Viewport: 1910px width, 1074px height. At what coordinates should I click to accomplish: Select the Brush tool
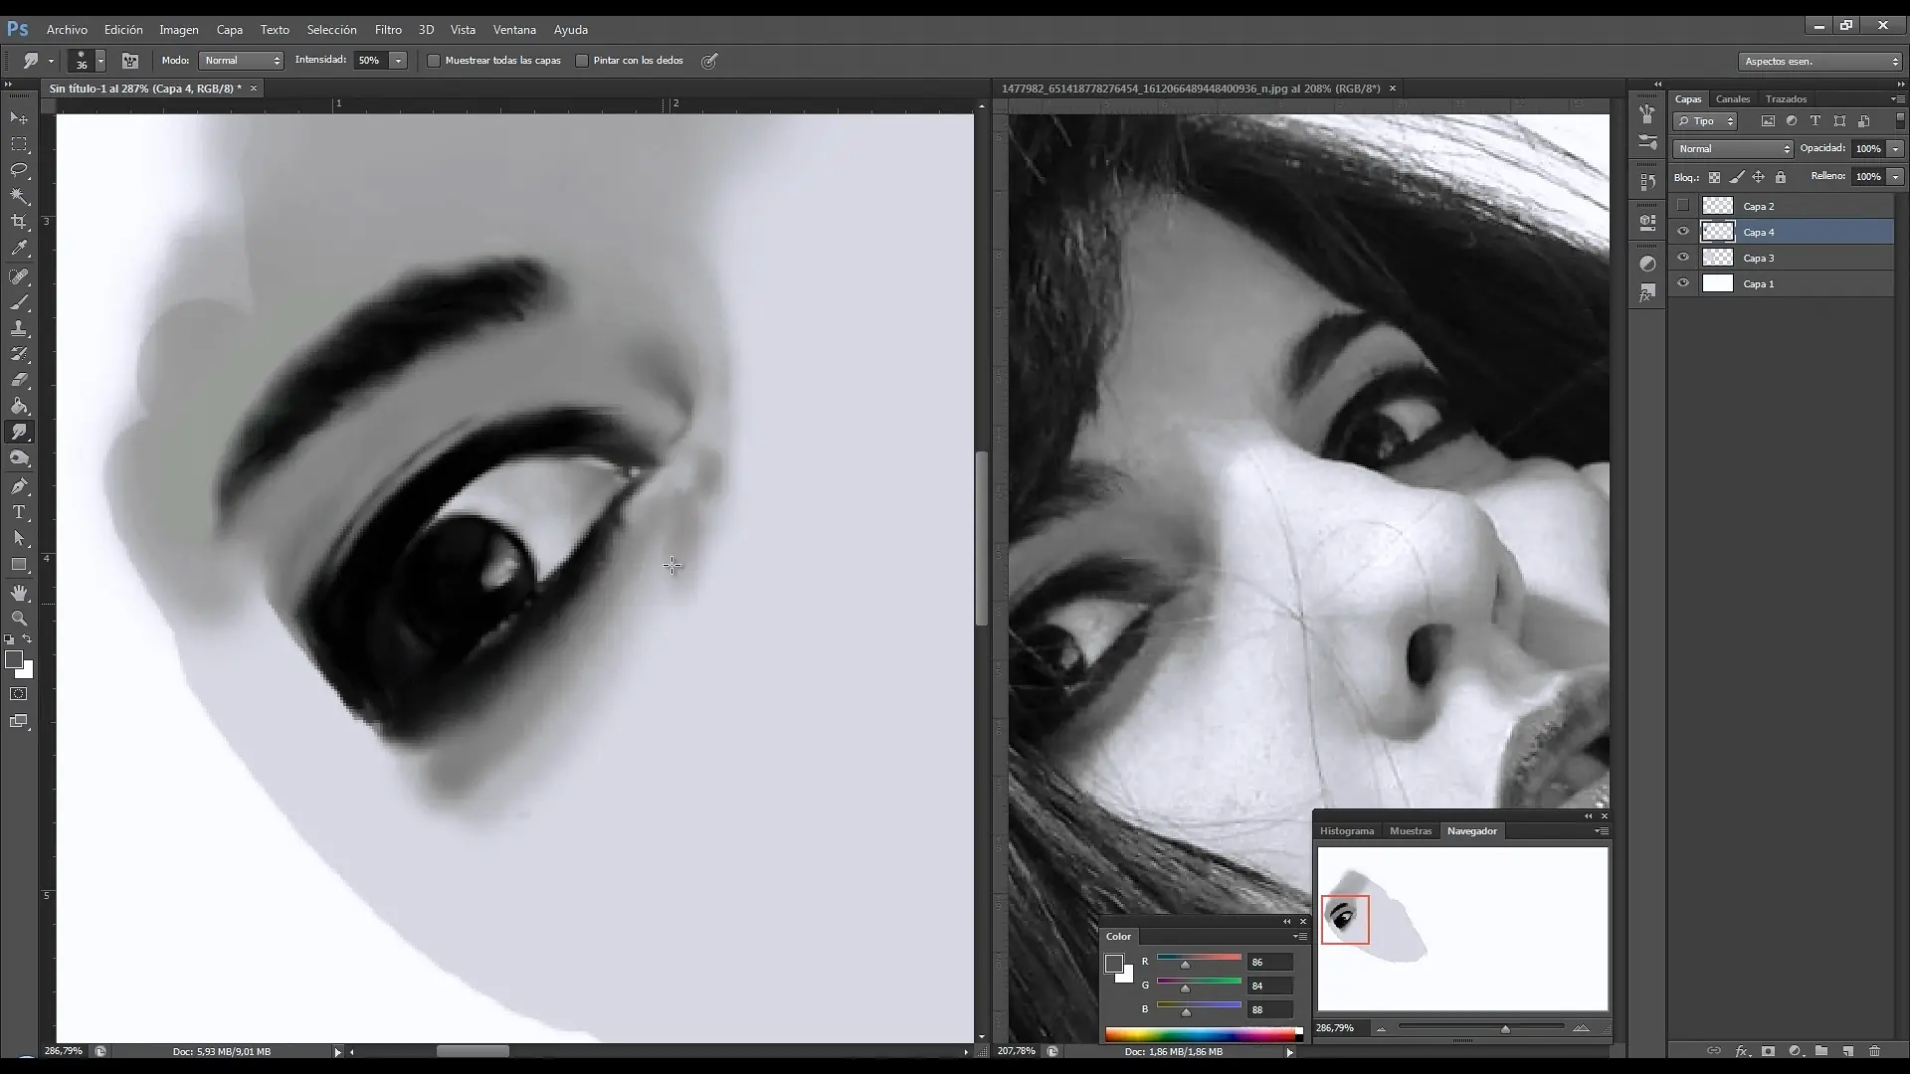pyautogui.click(x=19, y=302)
